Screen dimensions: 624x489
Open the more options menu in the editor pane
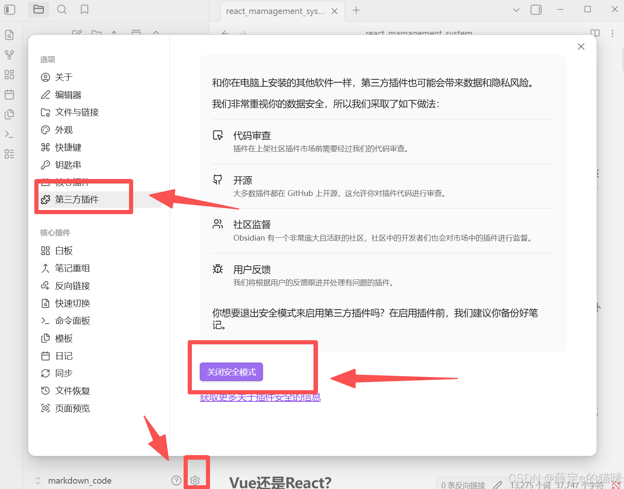[x=612, y=33]
